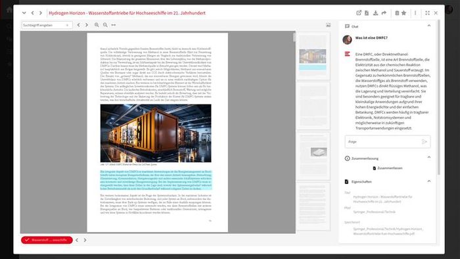Open document in new window icon
The image size is (460, 259).
359,13
